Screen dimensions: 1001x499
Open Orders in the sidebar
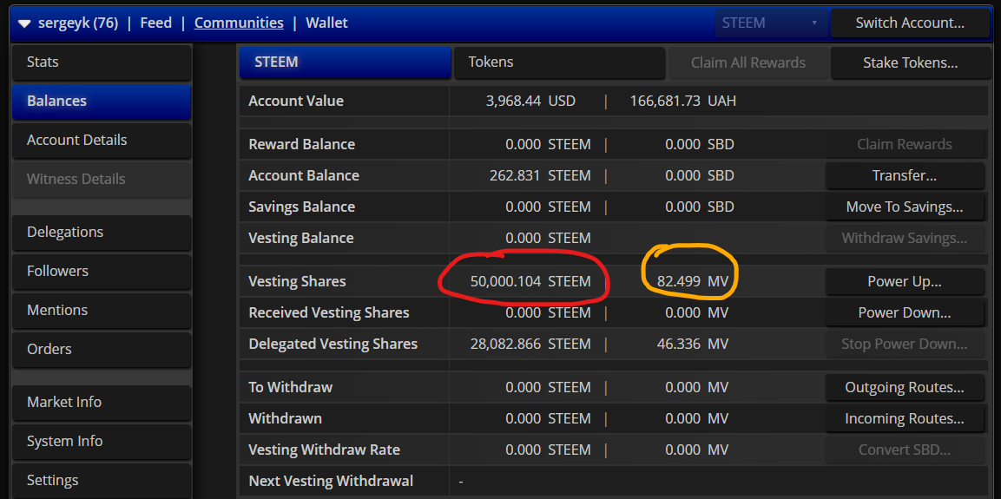[102, 349]
